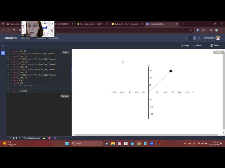Open the Chrome extensions puzzle icon
Viewport: 225px width, 168px height.
pyautogui.click(x=204, y=30)
